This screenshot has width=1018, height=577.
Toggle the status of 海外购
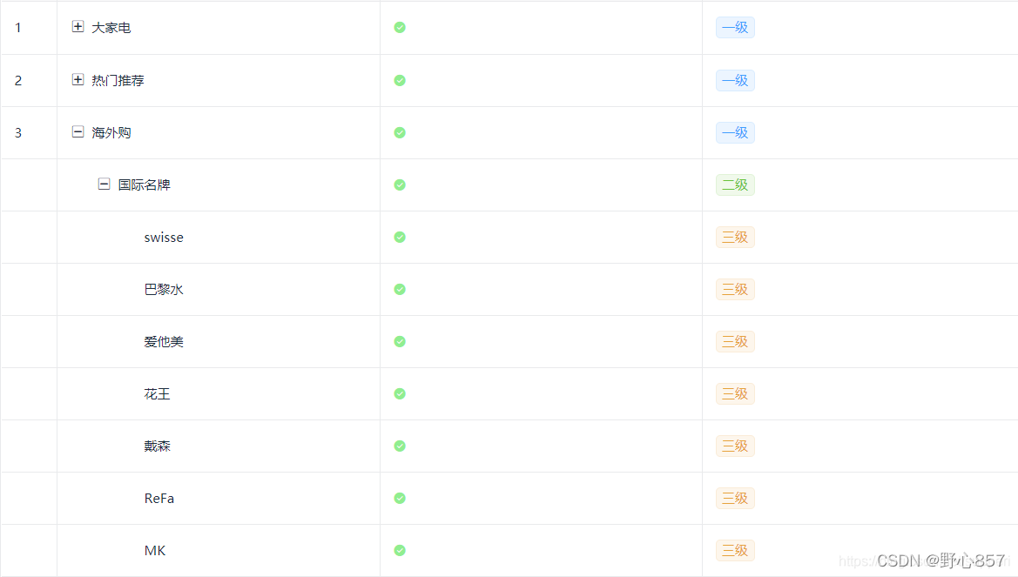point(399,132)
